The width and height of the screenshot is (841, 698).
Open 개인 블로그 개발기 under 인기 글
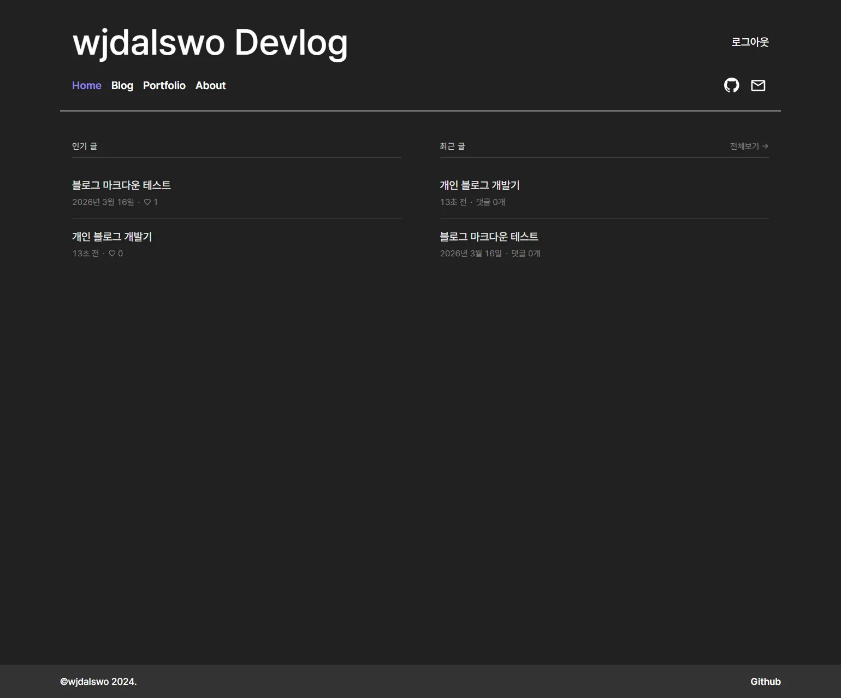[112, 237]
